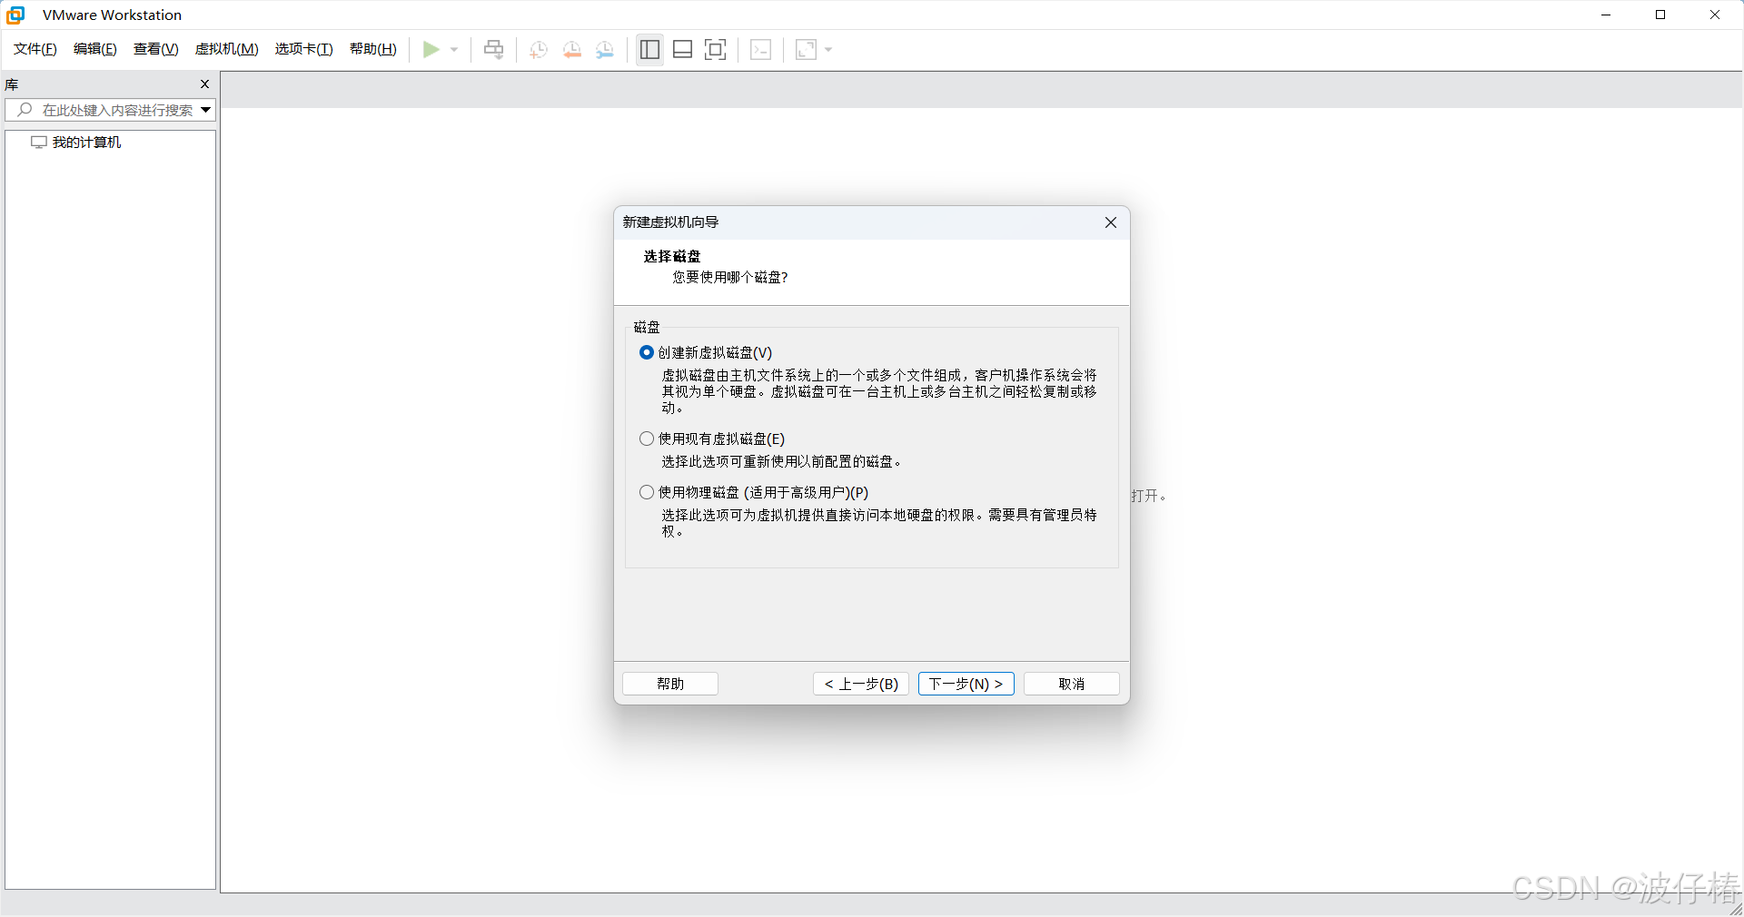Viewport: 1744px width, 917px height.
Task: Open the Snapshot Manager
Action: coord(605,50)
